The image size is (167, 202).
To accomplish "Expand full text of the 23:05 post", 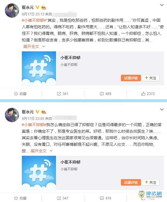I will click(x=41, y=151).
